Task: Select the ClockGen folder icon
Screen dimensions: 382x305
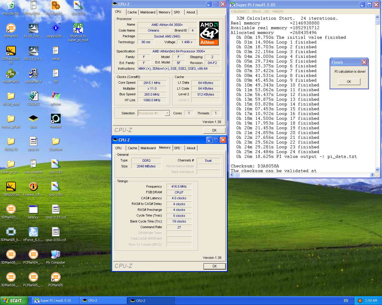Action: click(x=56, y=144)
